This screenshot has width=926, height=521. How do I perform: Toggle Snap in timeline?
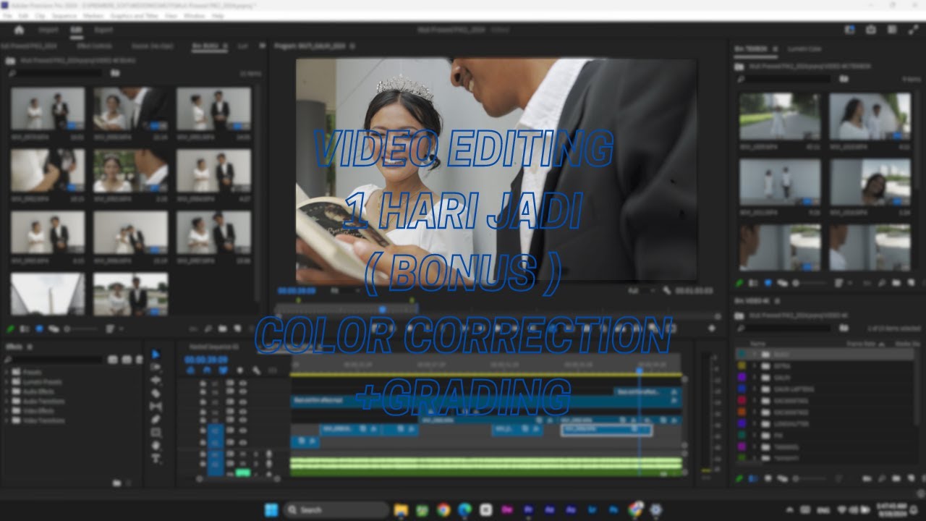click(x=207, y=370)
